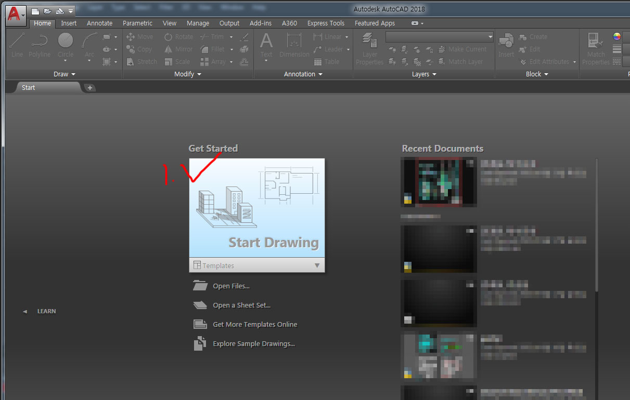630x400 pixels.
Task: Click the new tab plus button
Action: 89,88
